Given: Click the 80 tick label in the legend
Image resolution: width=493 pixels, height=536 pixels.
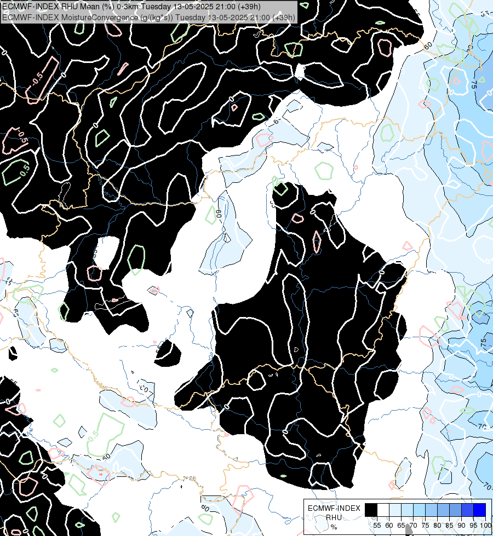Looking at the screenshot, I should coord(437,526).
